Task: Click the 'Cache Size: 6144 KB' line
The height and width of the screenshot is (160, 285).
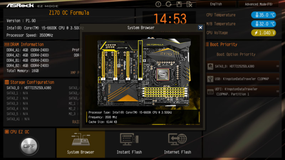Action: (103, 122)
